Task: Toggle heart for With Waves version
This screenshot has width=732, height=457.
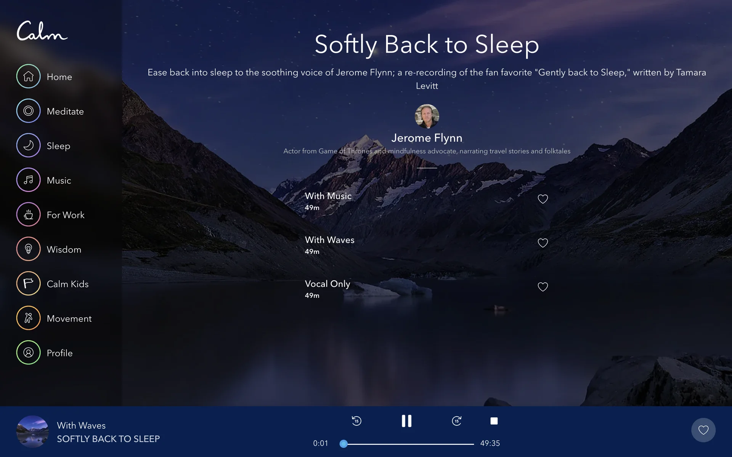Action: point(543,243)
